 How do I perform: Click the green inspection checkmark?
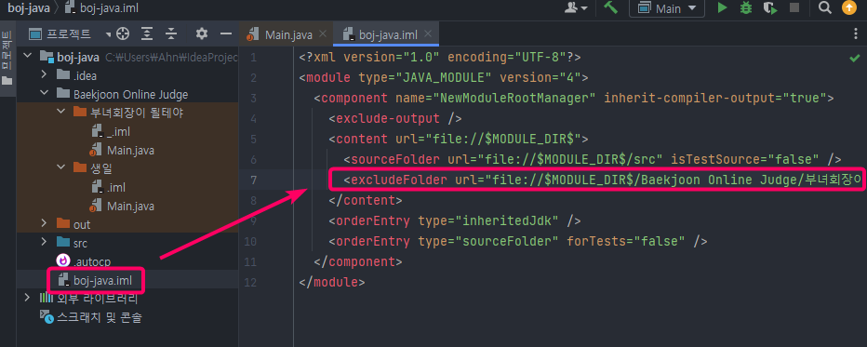854,58
